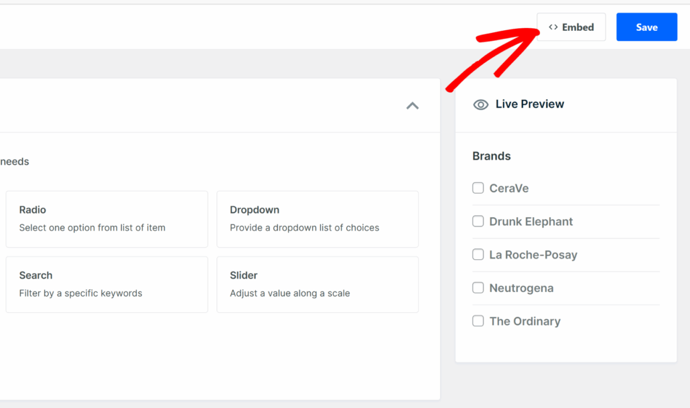
Task: Select the Radio field type
Action: pos(106,219)
